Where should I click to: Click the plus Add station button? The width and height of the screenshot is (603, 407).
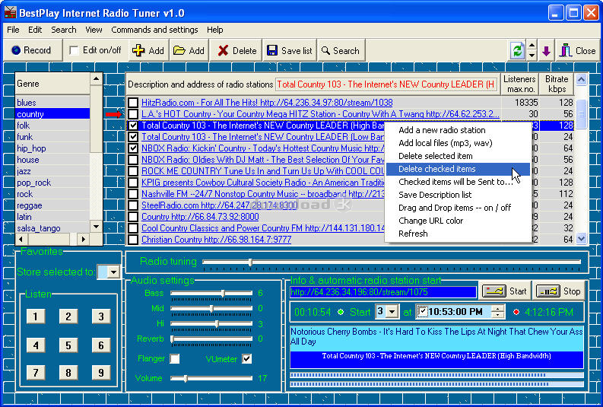coord(148,50)
